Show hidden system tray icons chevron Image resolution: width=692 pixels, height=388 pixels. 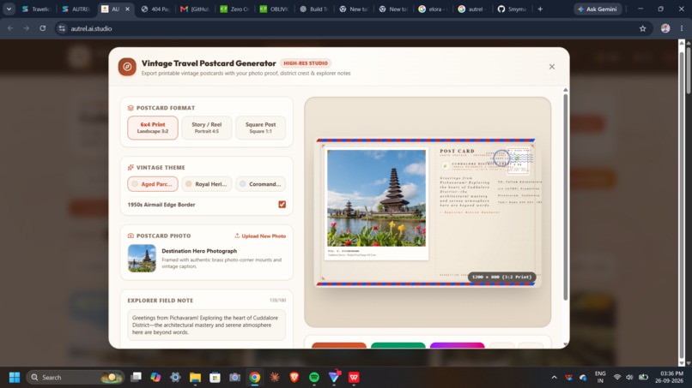tap(555, 378)
